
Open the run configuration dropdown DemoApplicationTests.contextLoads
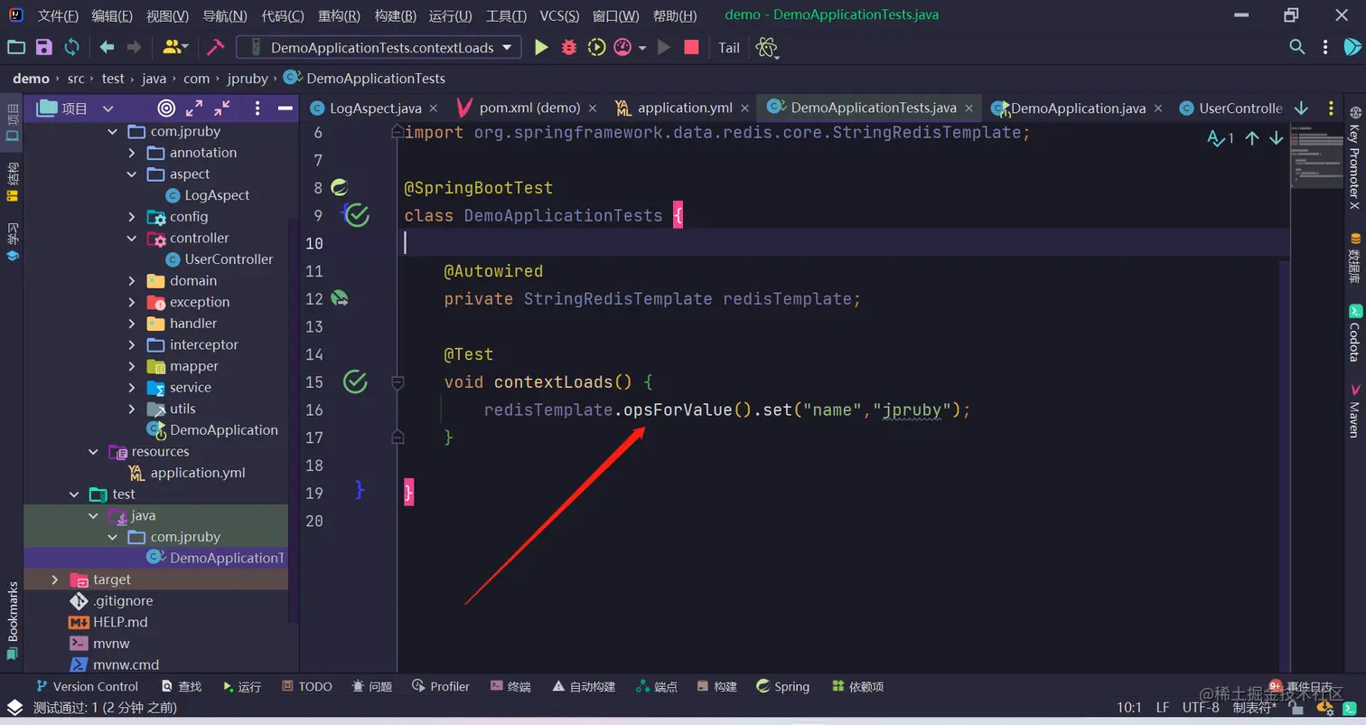379,48
